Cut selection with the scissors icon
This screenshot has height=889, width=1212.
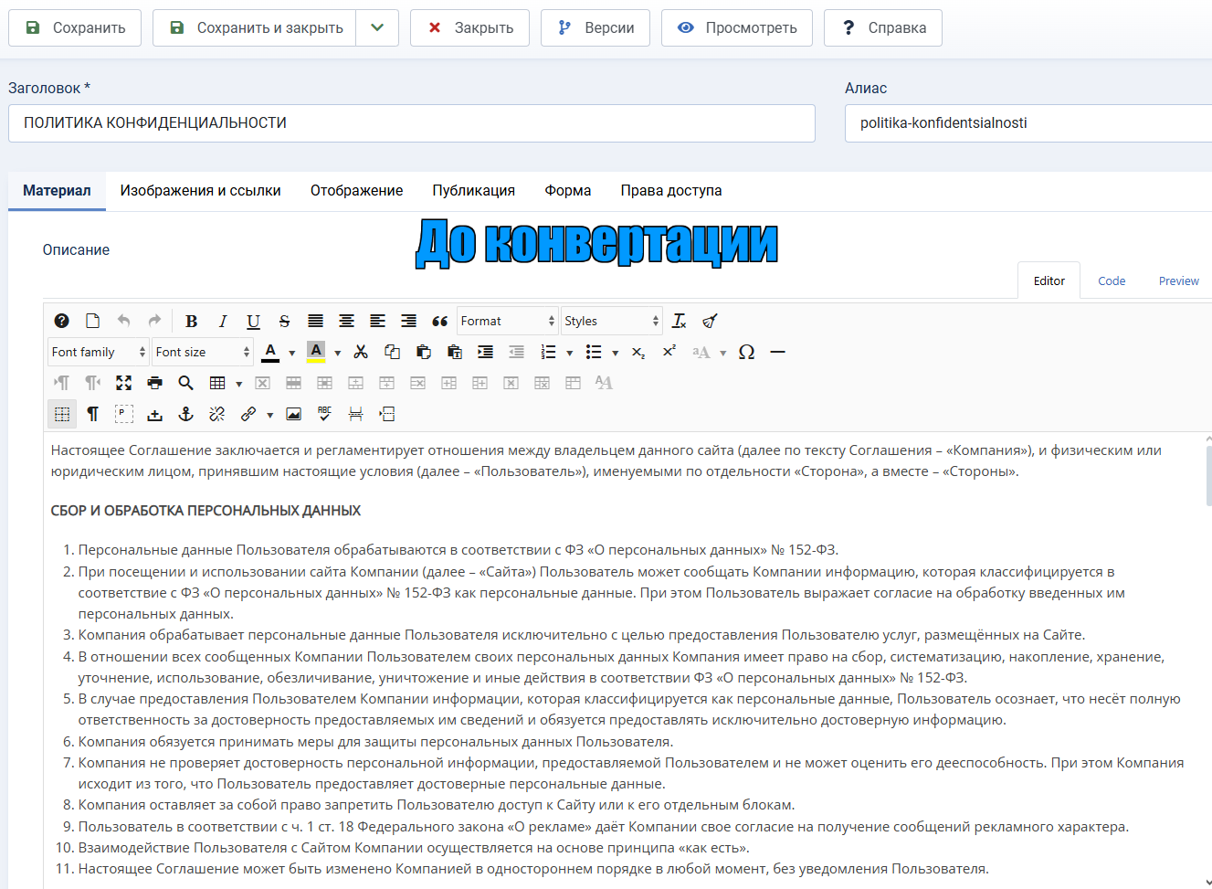[x=362, y=352]
